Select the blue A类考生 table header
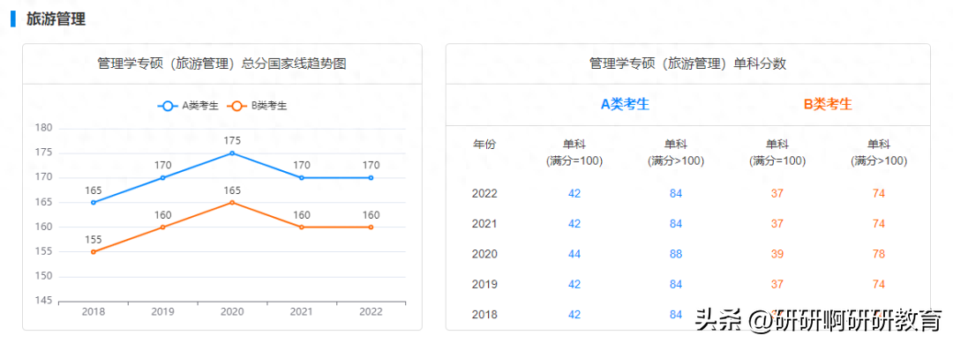The height and width of the screenshot is (343, 953). pos(625,104)
